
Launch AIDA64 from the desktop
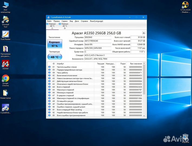[x=5, y=65]
